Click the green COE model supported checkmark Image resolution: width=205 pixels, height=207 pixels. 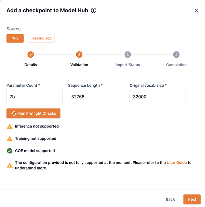pos(10,151)
